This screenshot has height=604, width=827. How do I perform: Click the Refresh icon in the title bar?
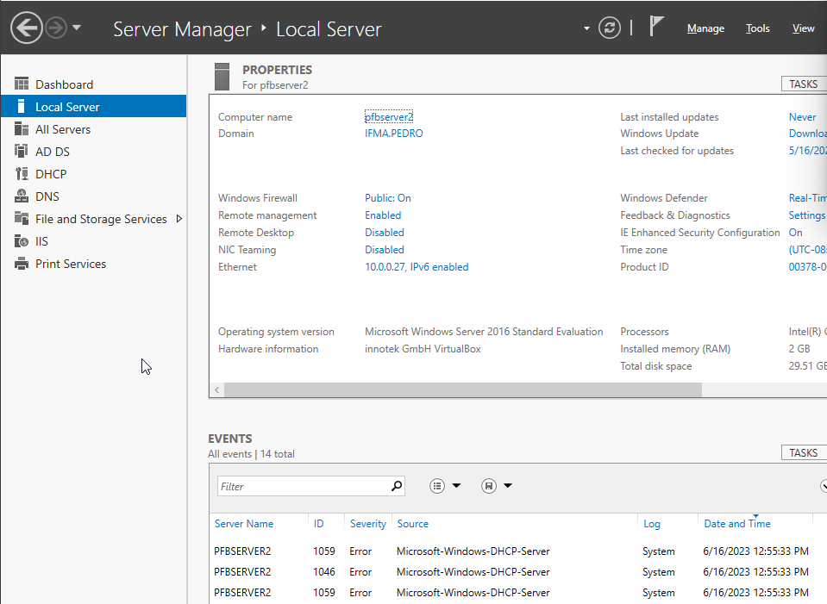pos(609,27)
